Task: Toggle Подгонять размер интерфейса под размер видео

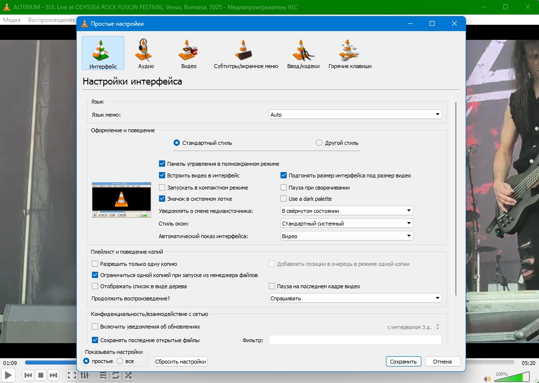Action: [x=283, y=175]
